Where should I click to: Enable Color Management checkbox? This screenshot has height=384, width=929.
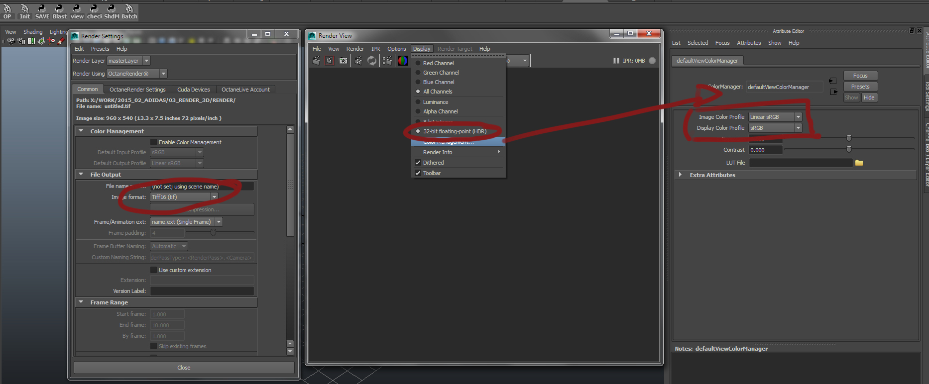pyautogui.click(x=153, y=142)
